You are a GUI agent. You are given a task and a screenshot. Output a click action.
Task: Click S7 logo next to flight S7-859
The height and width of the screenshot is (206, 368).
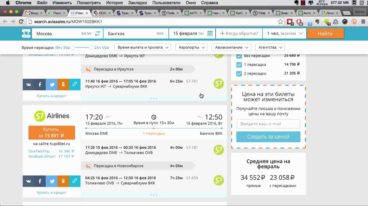tap(219, 180)
